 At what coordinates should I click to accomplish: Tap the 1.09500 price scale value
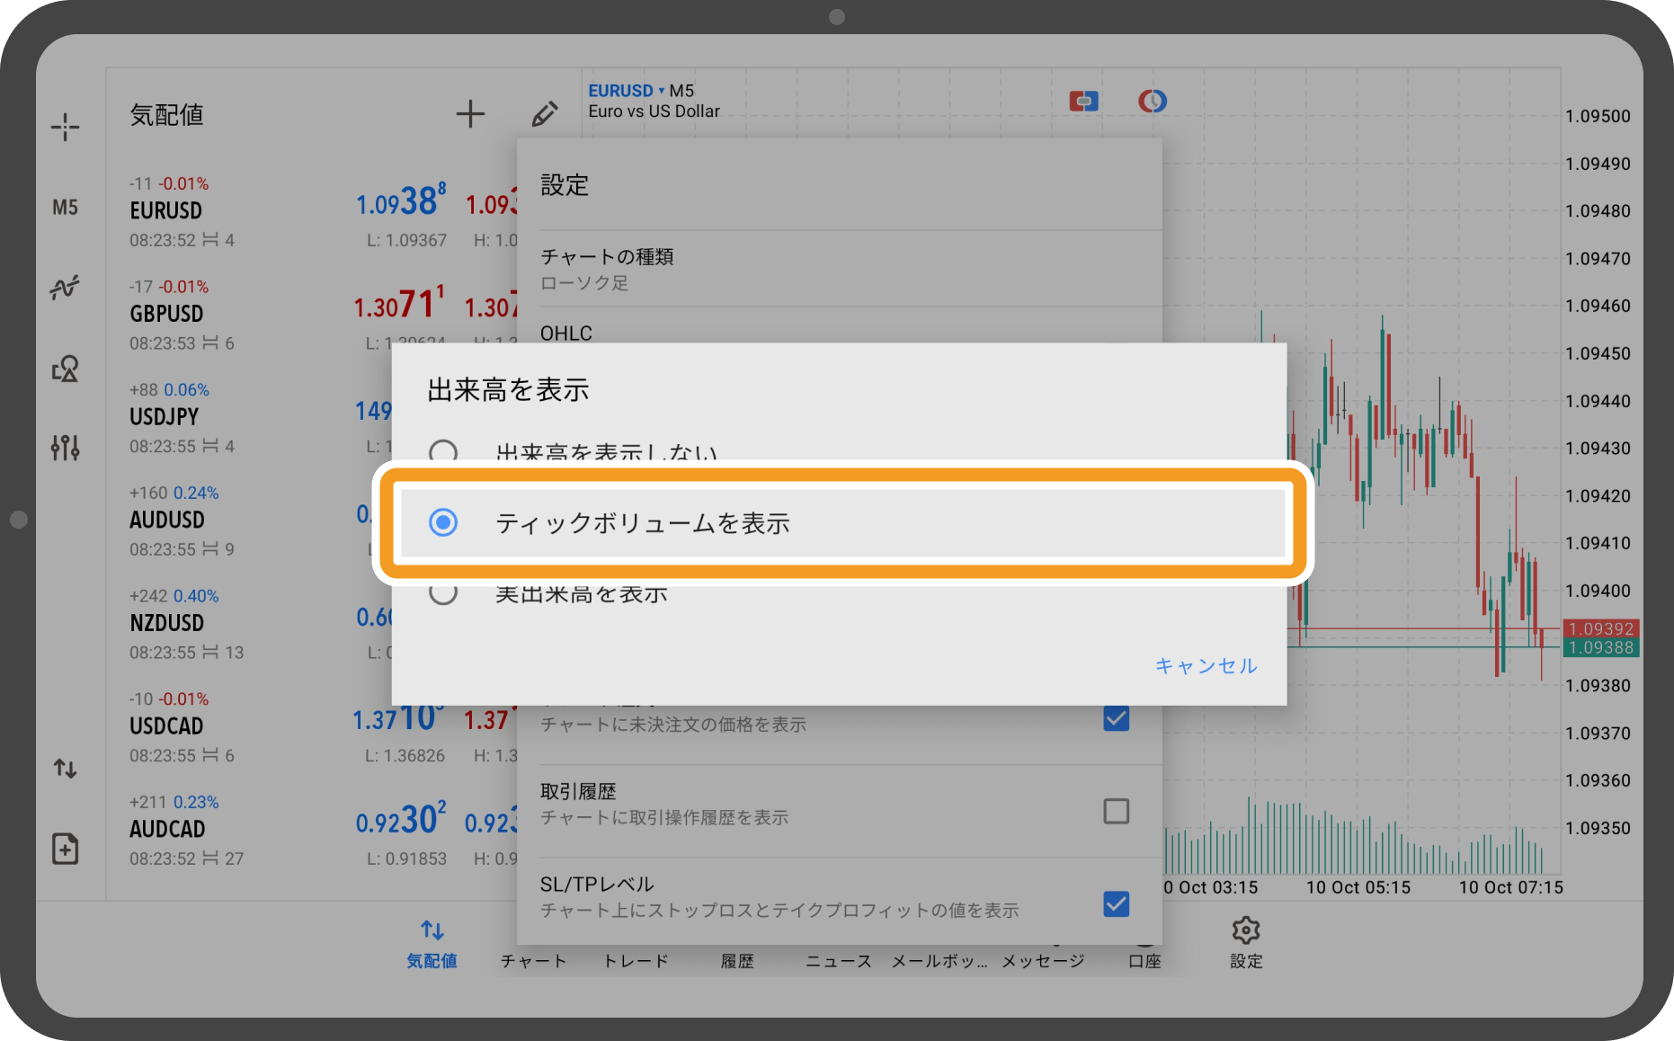coord(1598,116)
